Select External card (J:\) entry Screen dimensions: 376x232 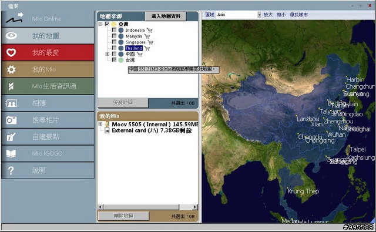pyautogui.click(x=152, y=130)
